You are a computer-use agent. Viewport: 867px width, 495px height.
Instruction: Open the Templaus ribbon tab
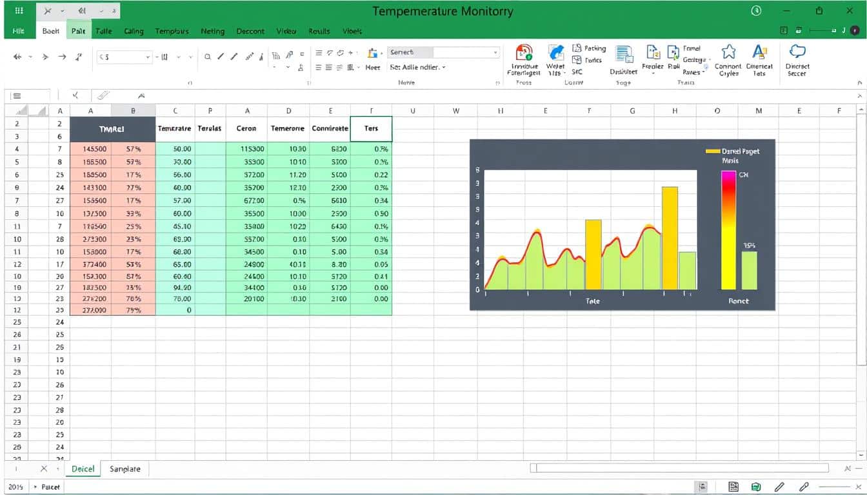tap(172, 31)
